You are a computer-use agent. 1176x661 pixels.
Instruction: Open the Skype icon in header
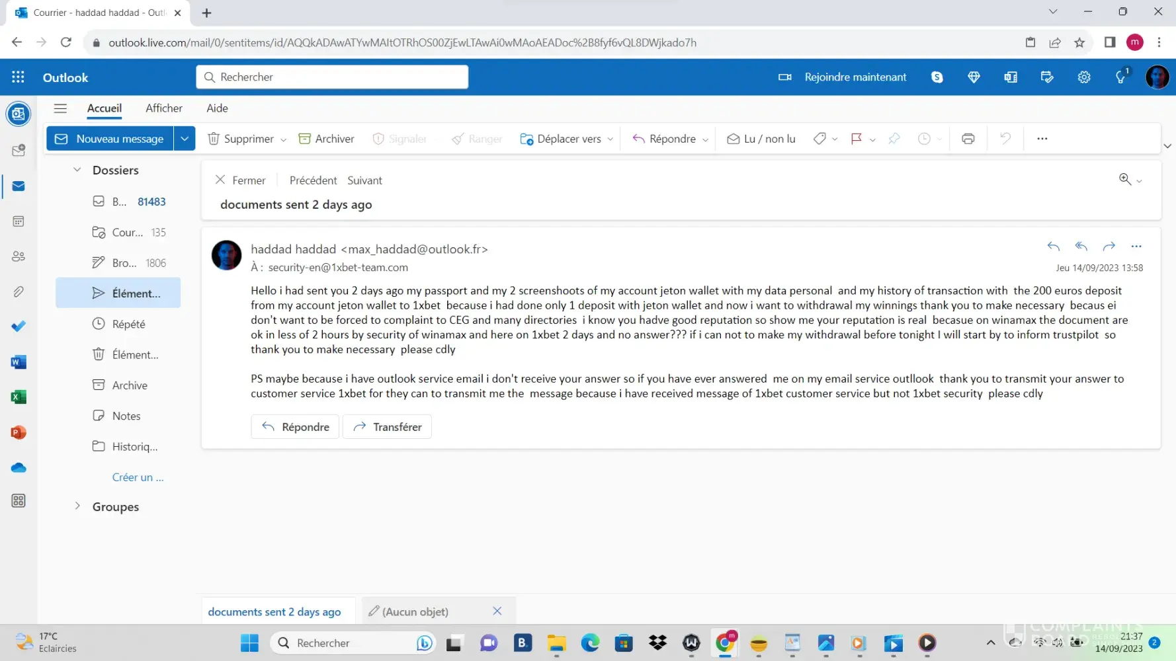(x=937, y=77)
